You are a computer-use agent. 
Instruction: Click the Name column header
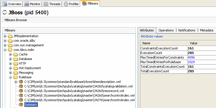click(x=164, y=43)
